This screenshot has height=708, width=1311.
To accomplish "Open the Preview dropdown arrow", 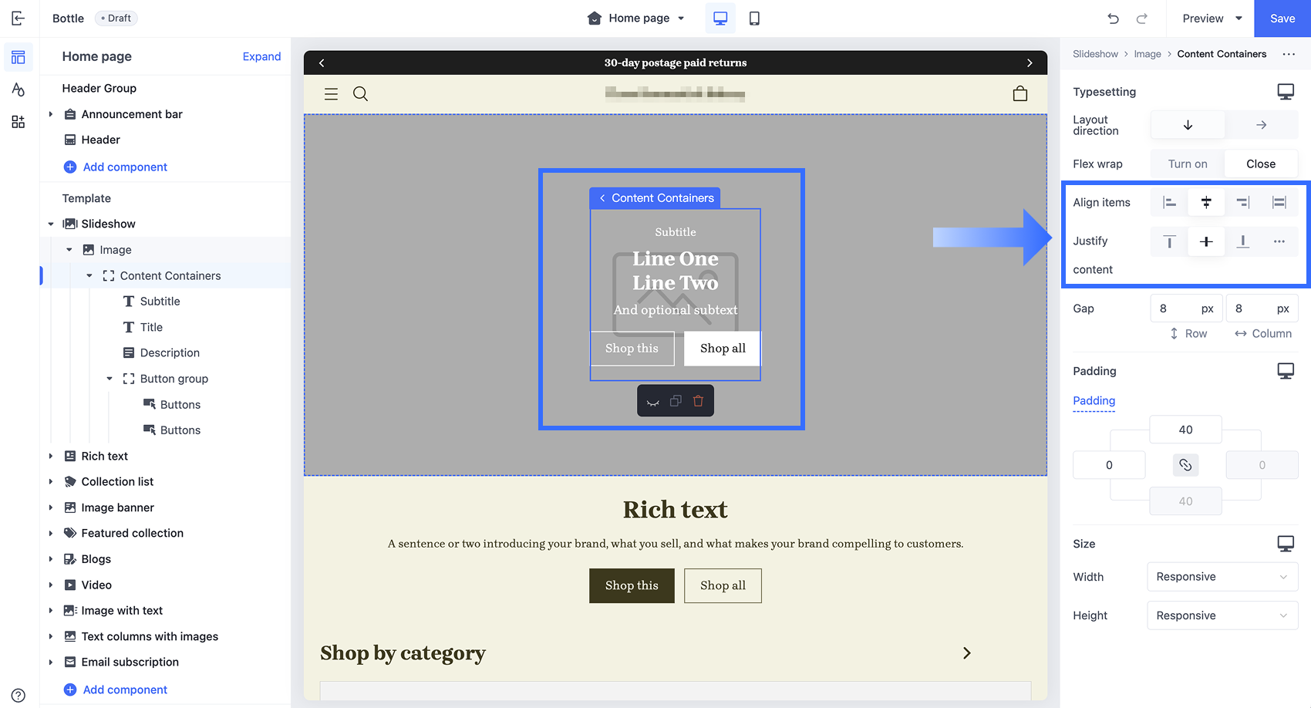I will pos(1239,19).
